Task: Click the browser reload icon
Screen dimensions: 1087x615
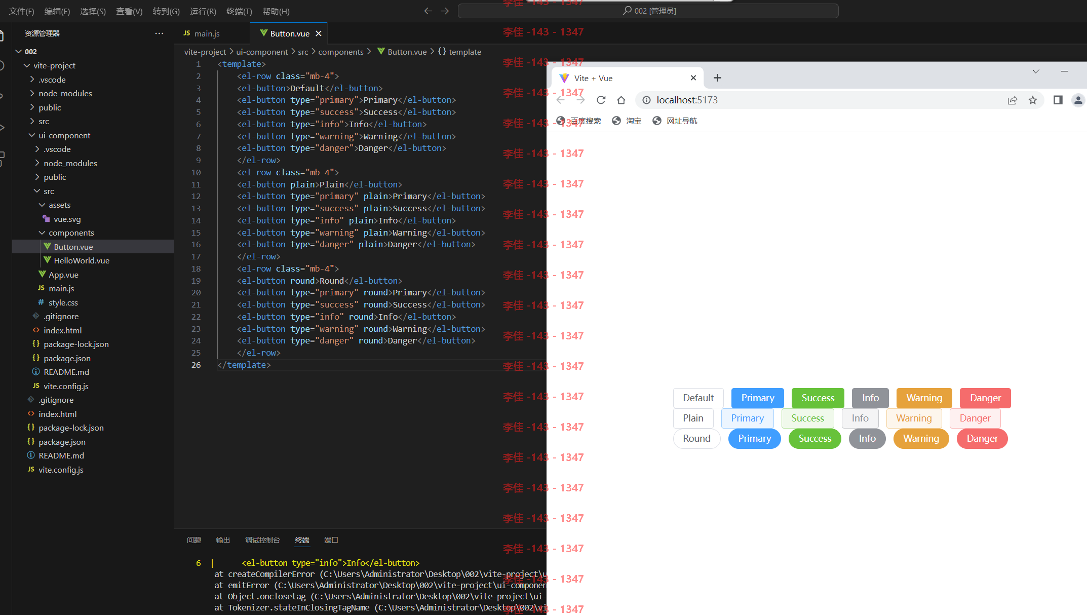Action: pyautogui.click(x=601, y=100)
